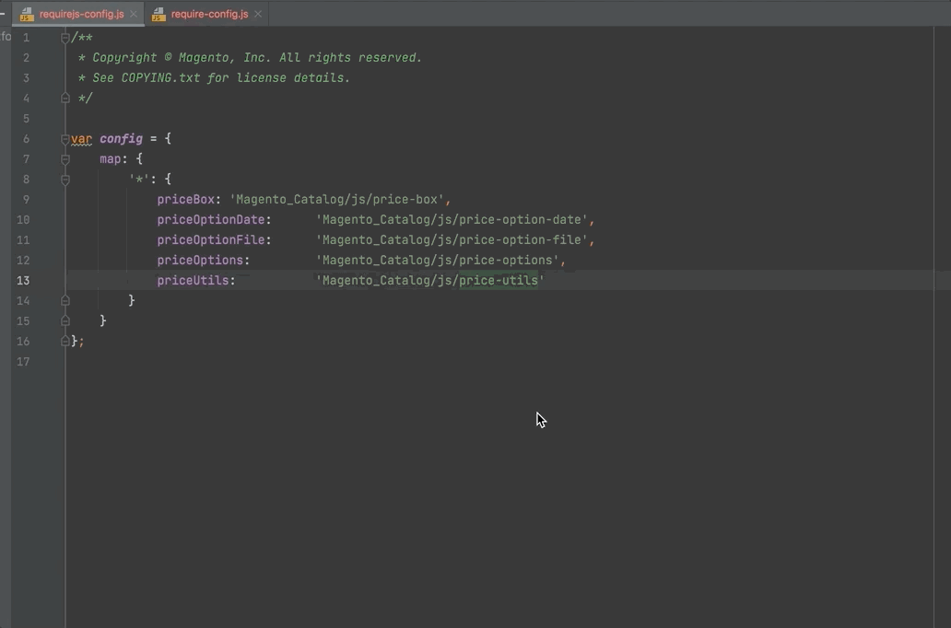
Task: Click the fold end marker on line 4
Action: [x=65, y=98]
